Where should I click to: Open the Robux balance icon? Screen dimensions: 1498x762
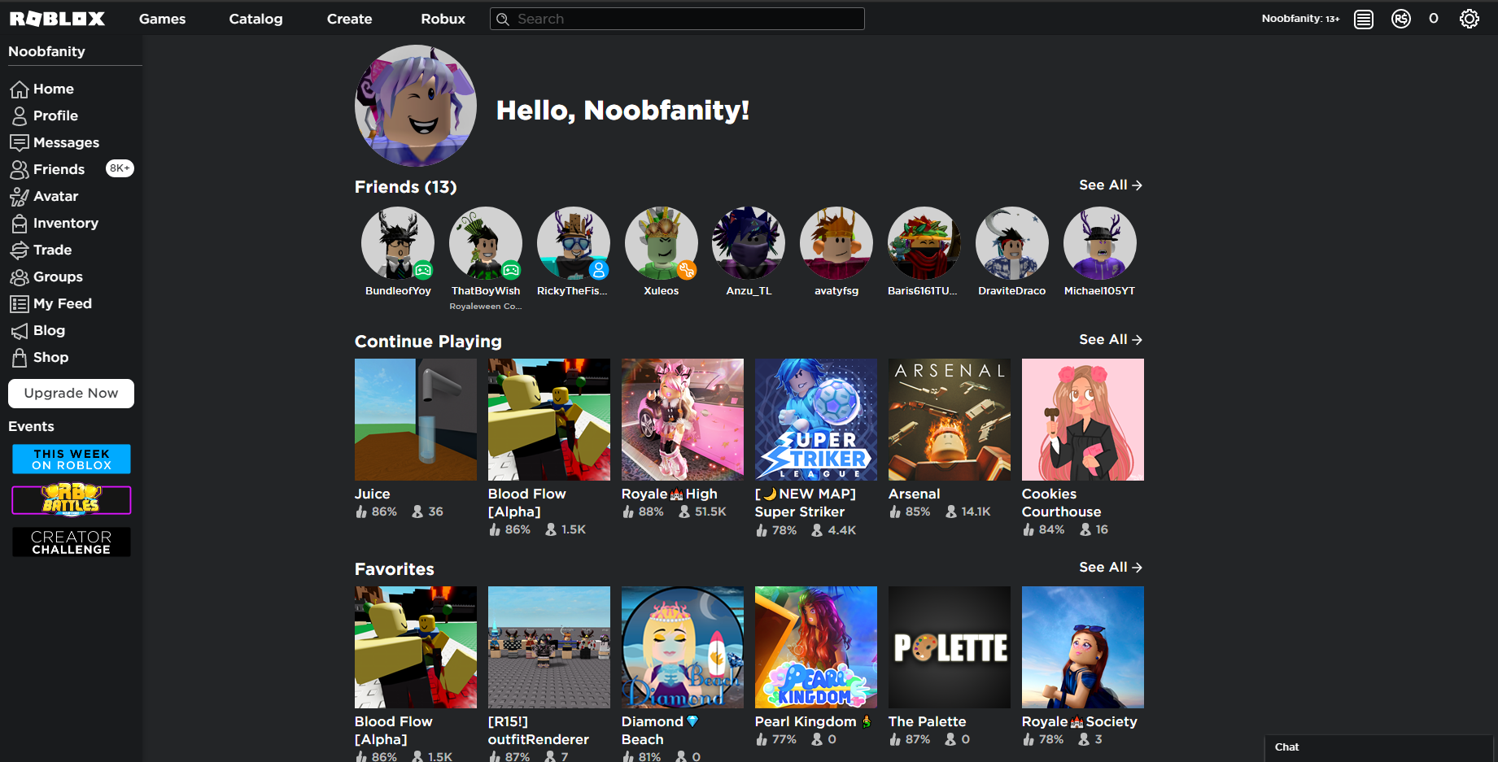1400,19
